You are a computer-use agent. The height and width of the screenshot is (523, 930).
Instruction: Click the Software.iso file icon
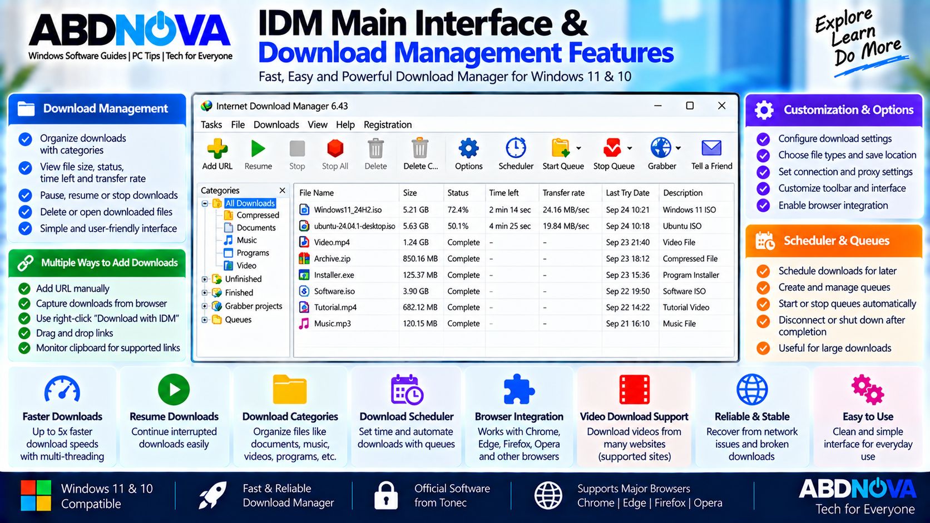pyautogui.click(x=304, y=291)
